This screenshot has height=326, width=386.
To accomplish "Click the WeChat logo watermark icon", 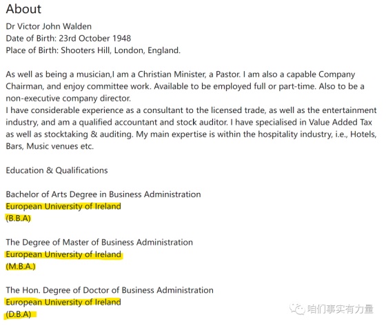I will (297, 309).
